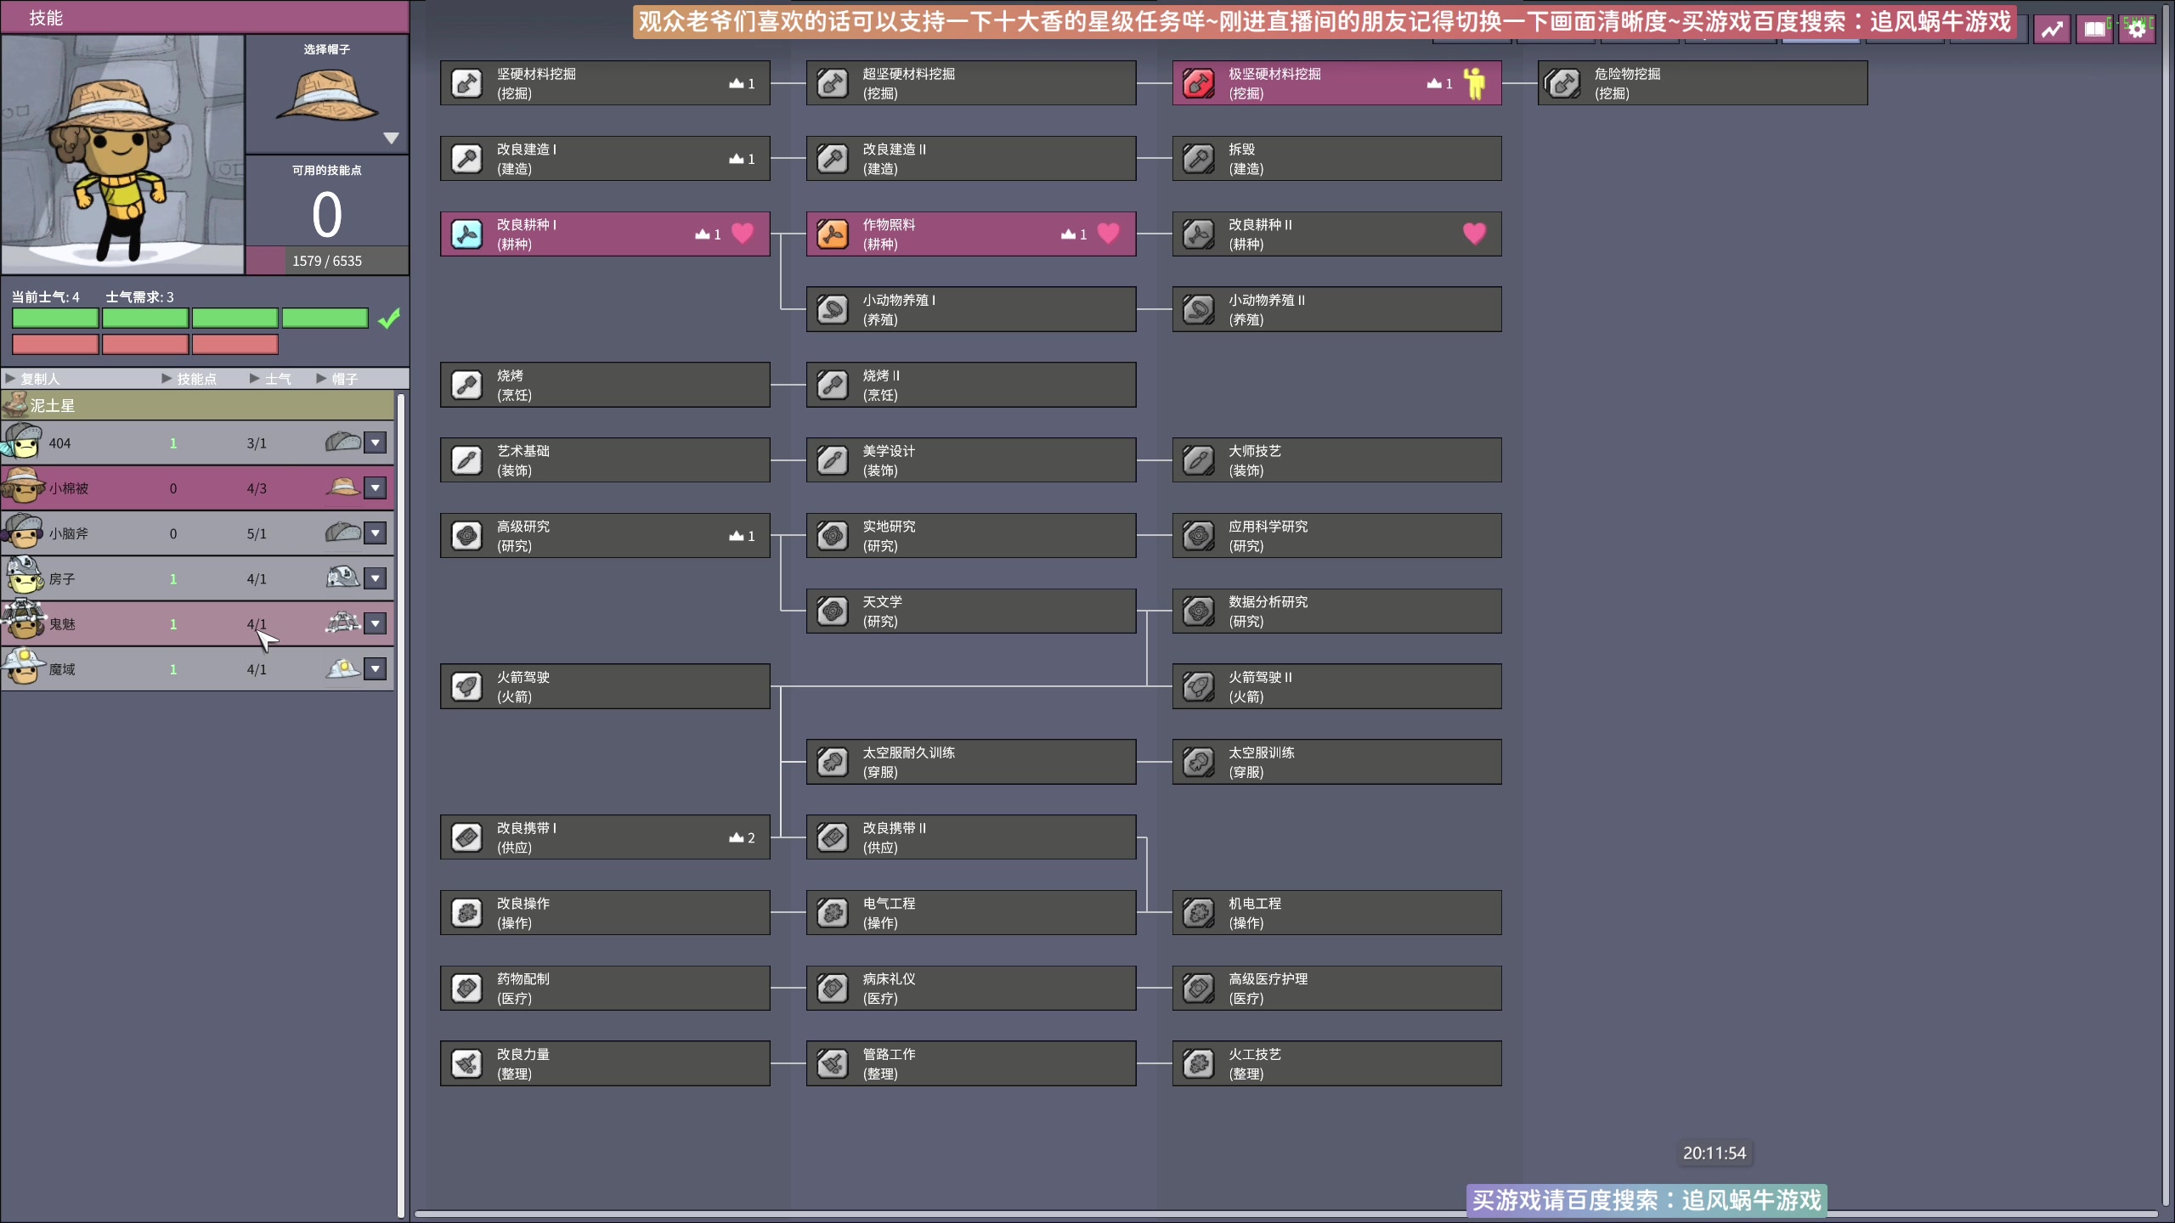The height and width of the screenshot is (1223, 2175).
Task: Select the 机电工程 skill
Action: 1336,913
